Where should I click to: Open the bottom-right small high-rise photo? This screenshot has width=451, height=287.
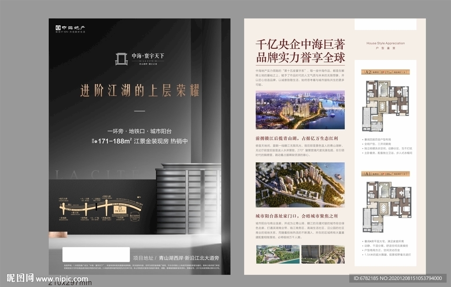[x=323, y=254]
